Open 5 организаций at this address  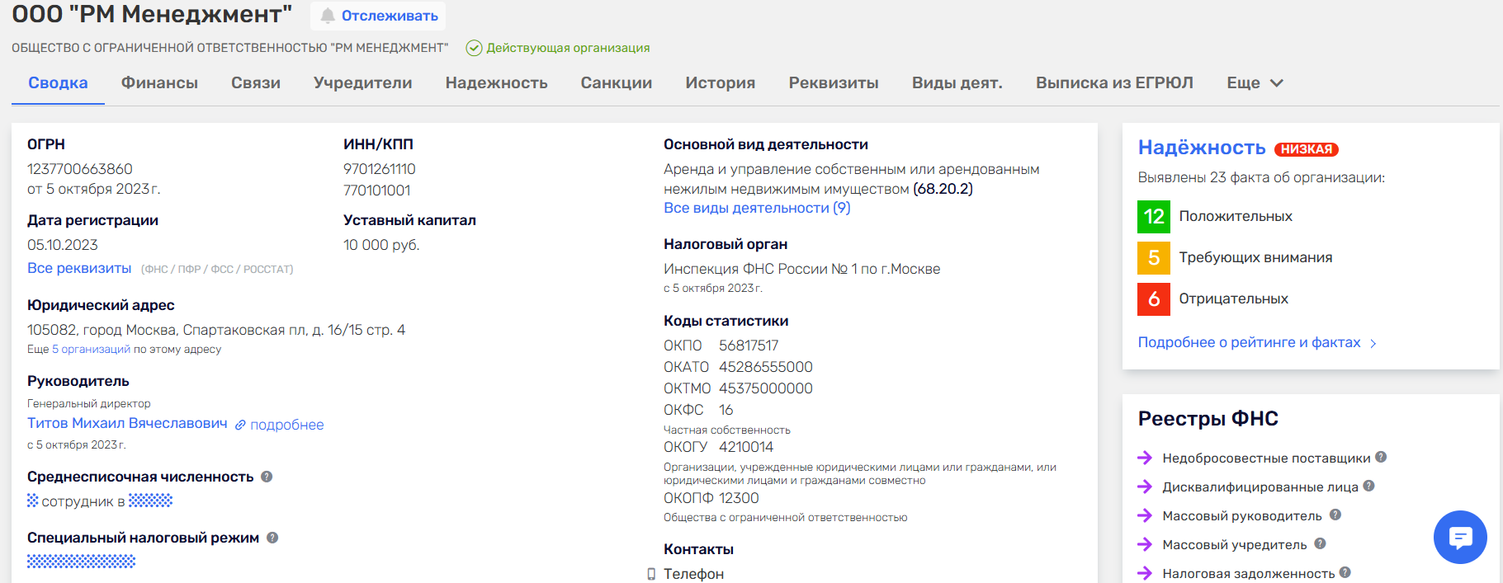[91, 350]
